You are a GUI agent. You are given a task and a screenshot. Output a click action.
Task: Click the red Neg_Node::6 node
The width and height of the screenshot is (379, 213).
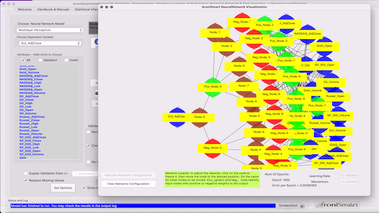coord(279,133)
